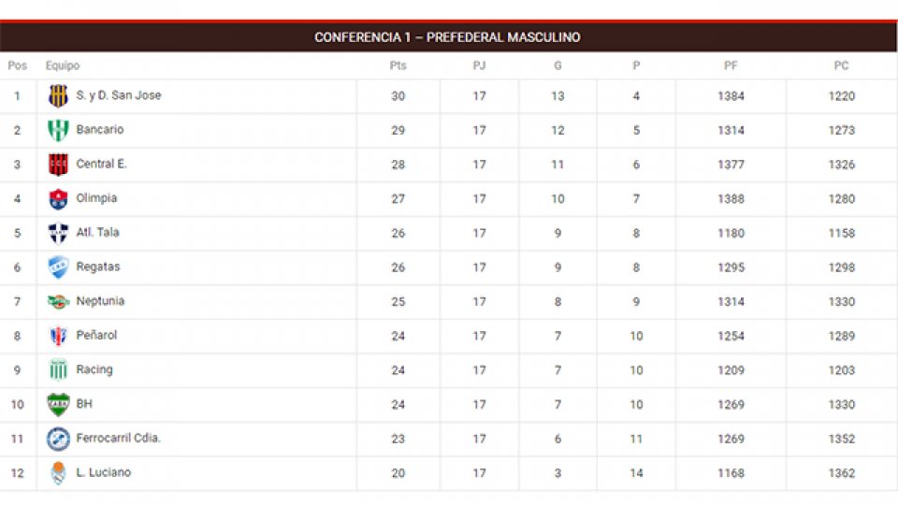Screen dimensions: 898x505
Task: Click the Peñarol team crest icon
Action: [58, 336]
